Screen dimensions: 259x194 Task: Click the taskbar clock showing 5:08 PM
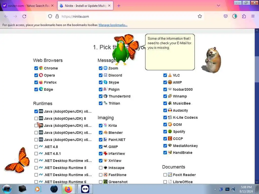tap(246, 189)
